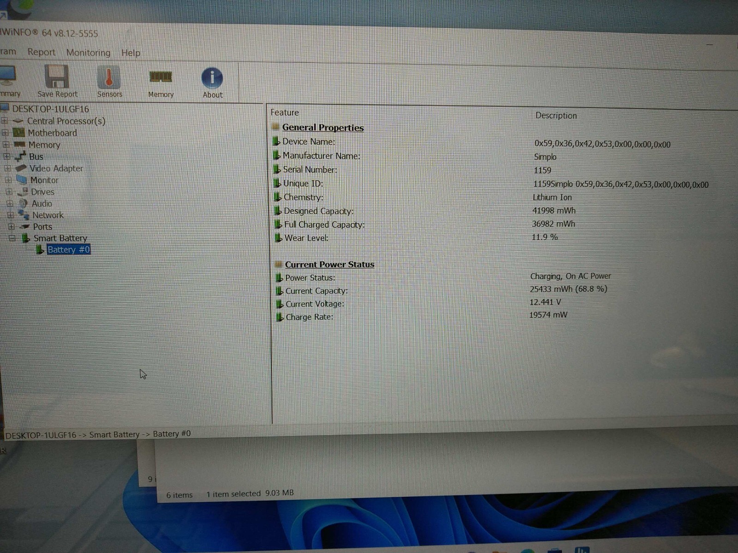Expand the Central Processor(s) node
738x553 pixels.
click(5, 121)
